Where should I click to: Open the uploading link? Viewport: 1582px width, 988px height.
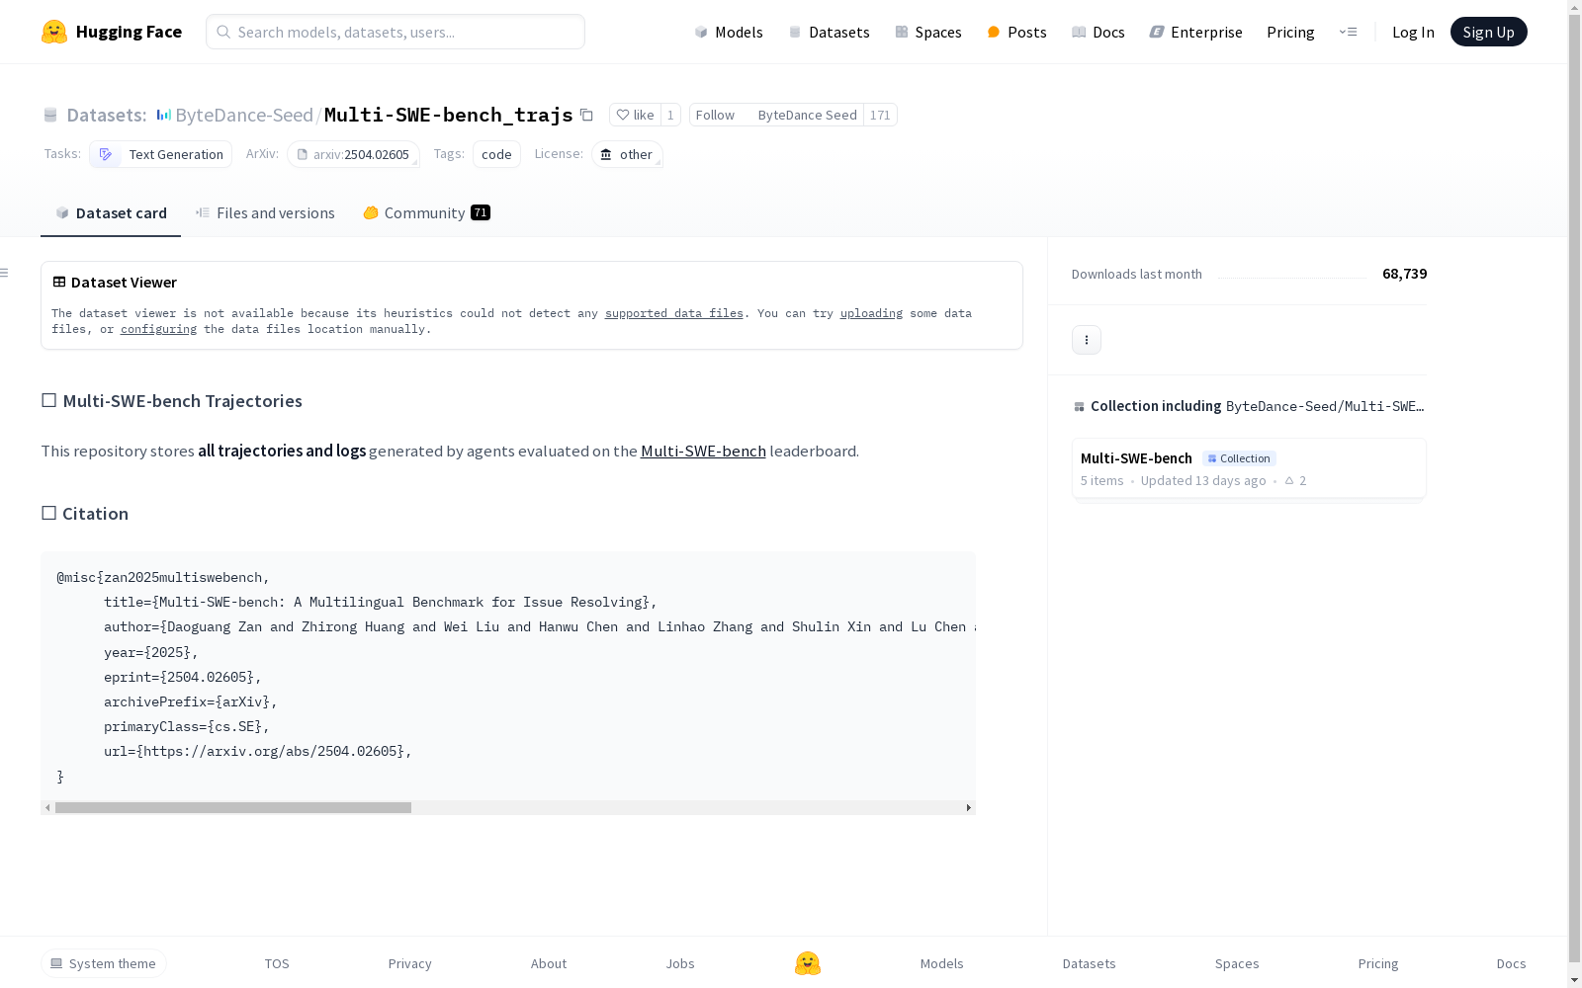click(x=871, y=313)
